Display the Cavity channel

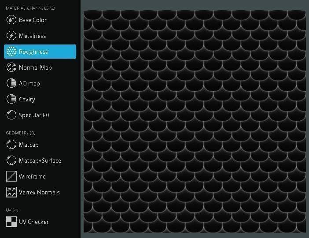click(27, 99)
